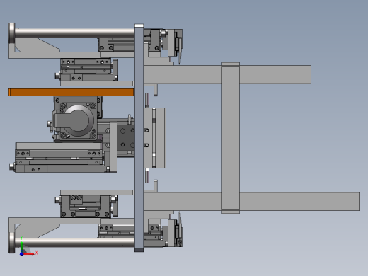The image size is (368, 276).
Task: Select the orange horizontal bar
Action: point(71,92)
